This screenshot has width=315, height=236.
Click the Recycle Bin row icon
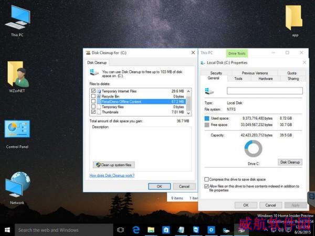coord(99,96)
